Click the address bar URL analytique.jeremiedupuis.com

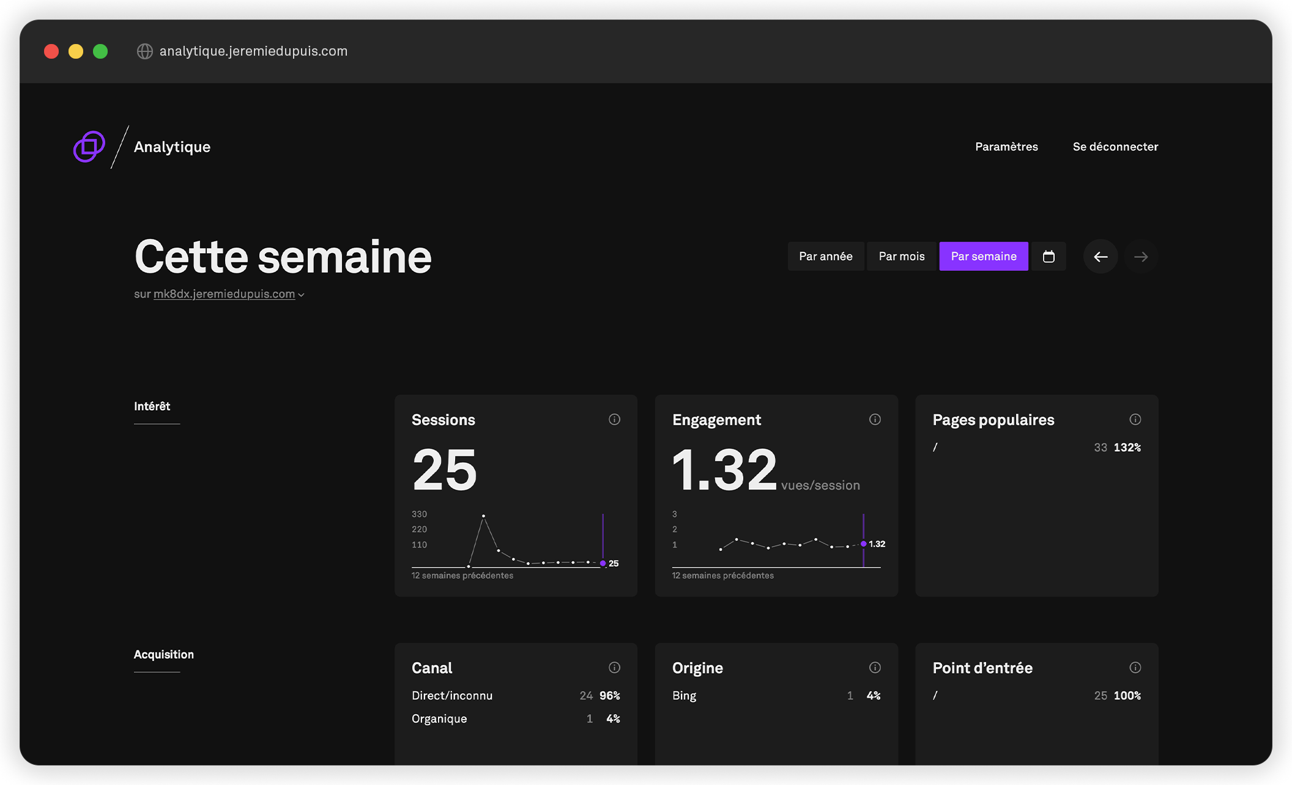coord(253,51)
